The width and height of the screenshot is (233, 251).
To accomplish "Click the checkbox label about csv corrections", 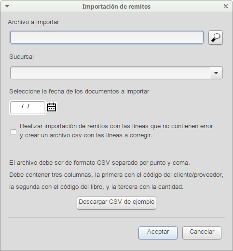I will point(116,131).
